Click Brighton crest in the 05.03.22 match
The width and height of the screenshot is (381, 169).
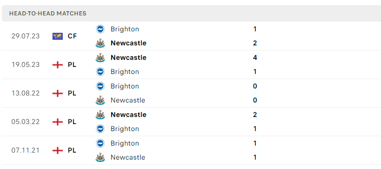[100, 129]
